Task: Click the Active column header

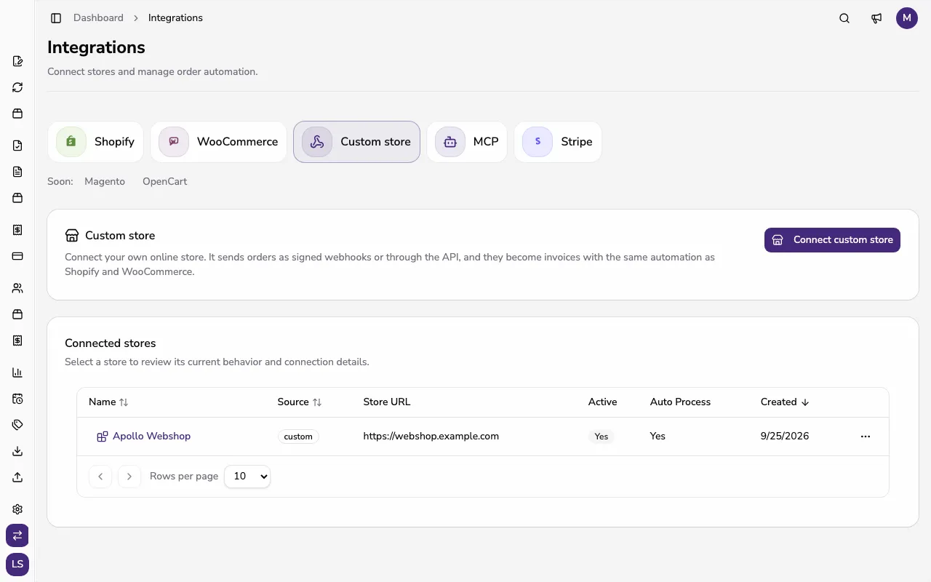Action: [602, 402]
